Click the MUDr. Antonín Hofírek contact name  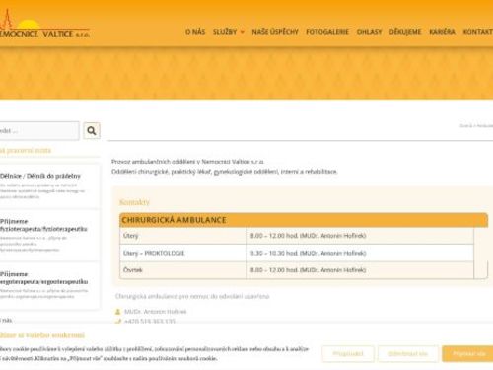pyautogui.click(x=155, y=312)
